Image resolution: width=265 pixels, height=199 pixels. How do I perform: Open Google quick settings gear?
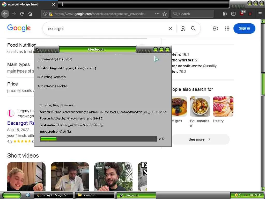[x=215, y=29]
